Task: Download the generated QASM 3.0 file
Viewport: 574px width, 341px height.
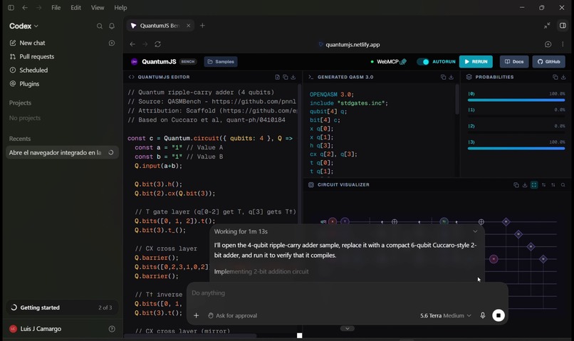Action: point(451,77)
